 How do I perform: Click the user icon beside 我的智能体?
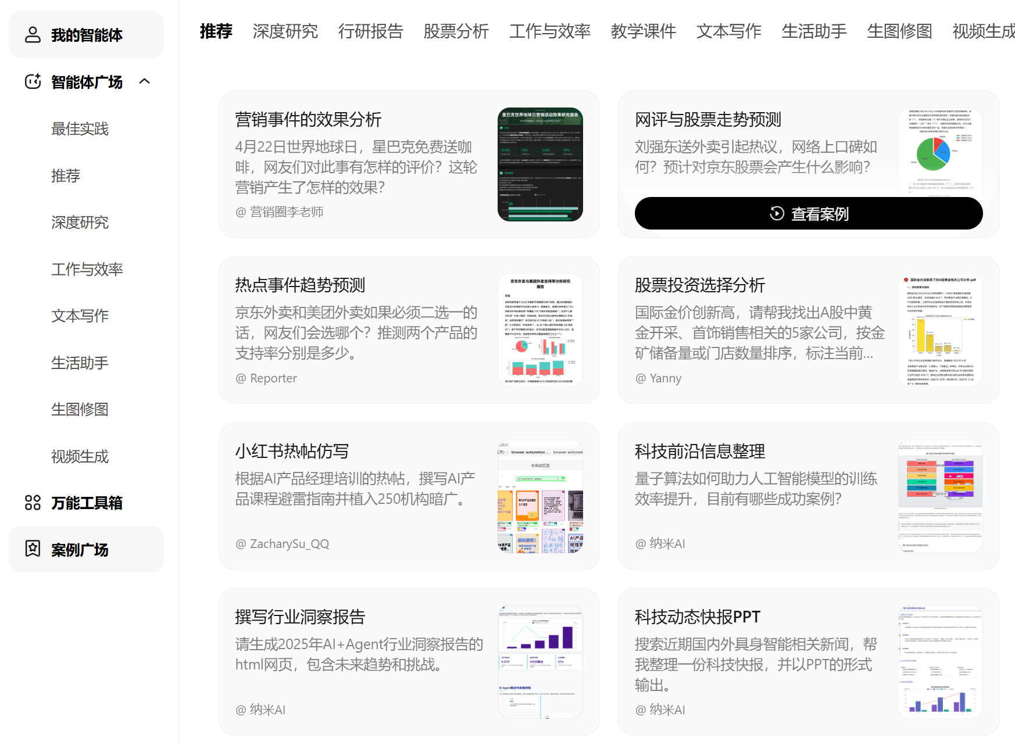(33, 35)
